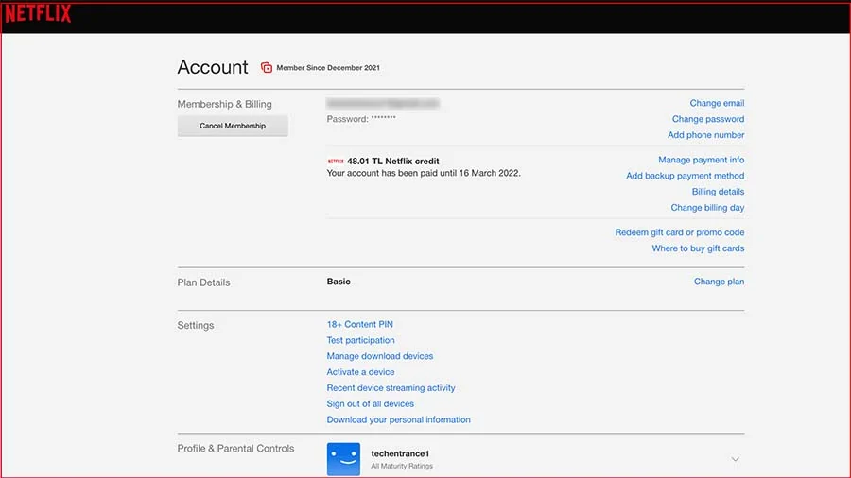Open Recent device streaming activity
The image size is (851, 478).
coord(391,388)
